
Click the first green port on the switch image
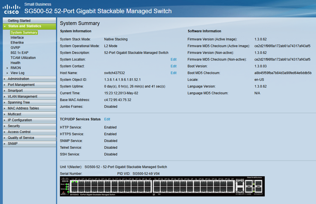tap(72, 182)
